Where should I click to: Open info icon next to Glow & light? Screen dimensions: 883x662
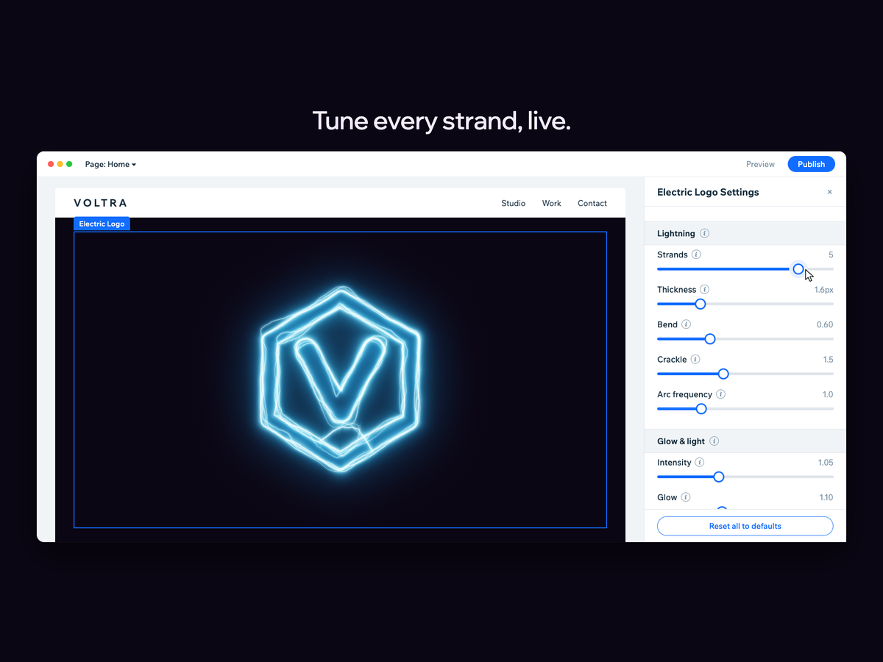pyautogui.click(x=714, y=441)
